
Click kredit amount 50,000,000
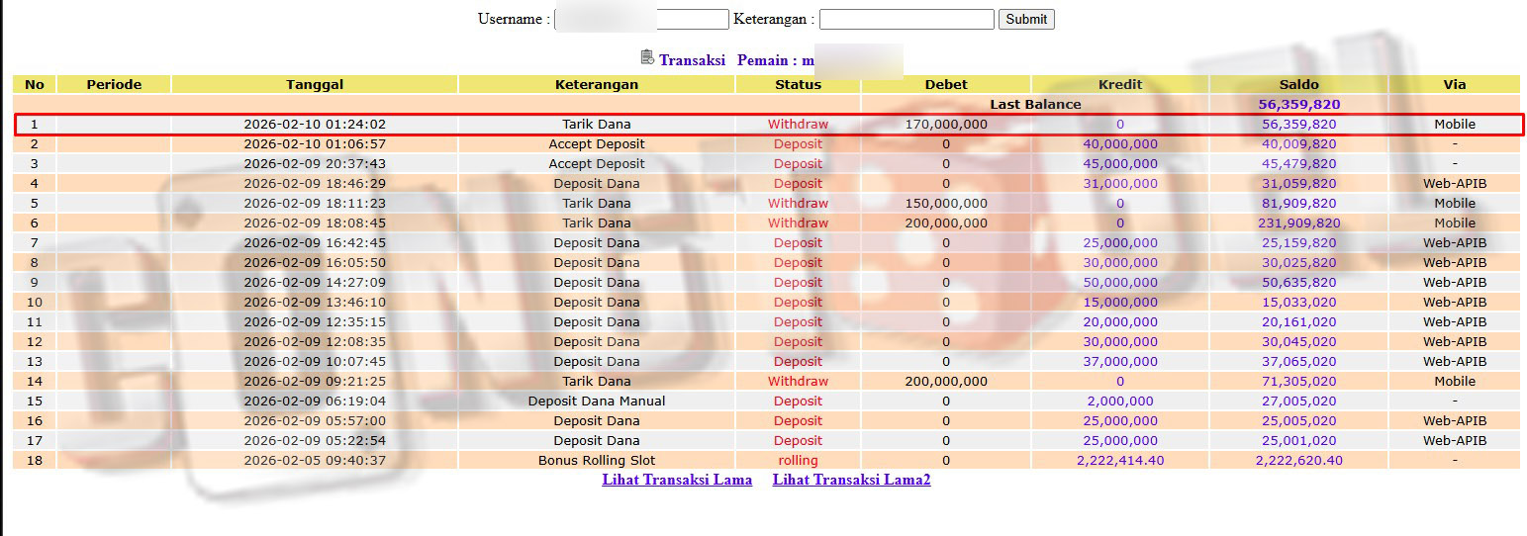point(1119,282)
